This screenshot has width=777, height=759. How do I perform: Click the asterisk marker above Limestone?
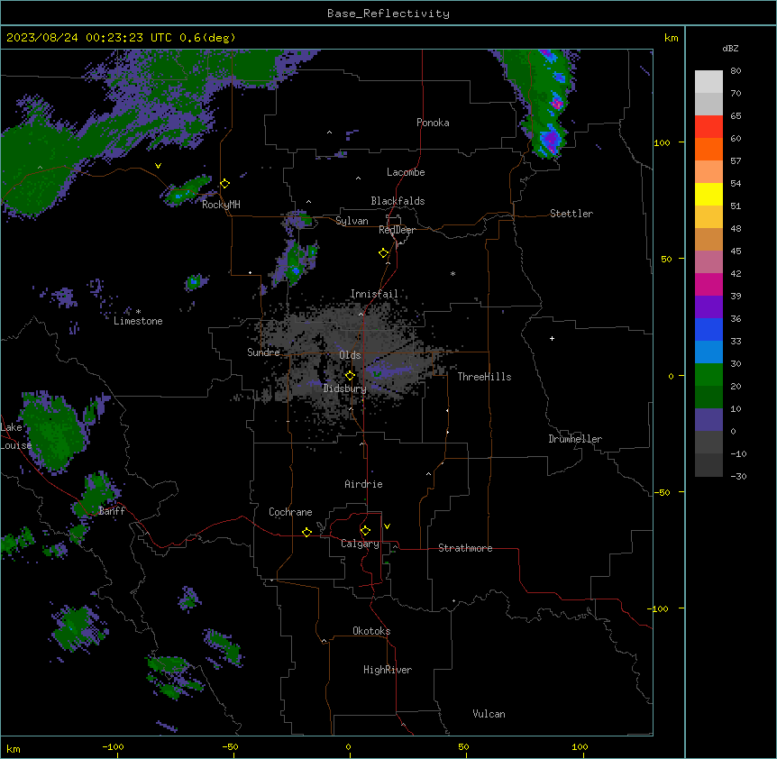pyautogui.click(x=138, y=312)
